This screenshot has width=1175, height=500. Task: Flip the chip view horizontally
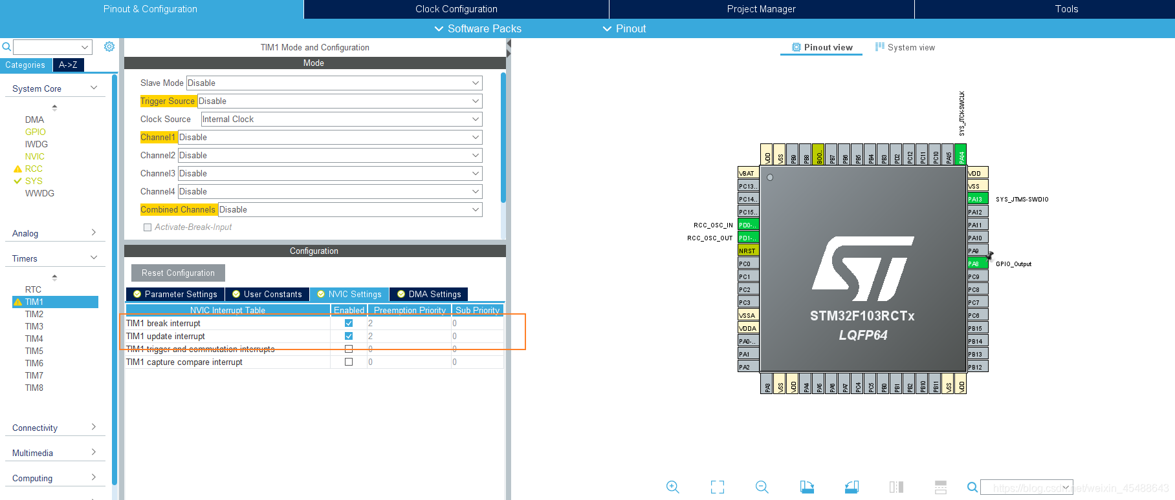[x=896, y=487]
